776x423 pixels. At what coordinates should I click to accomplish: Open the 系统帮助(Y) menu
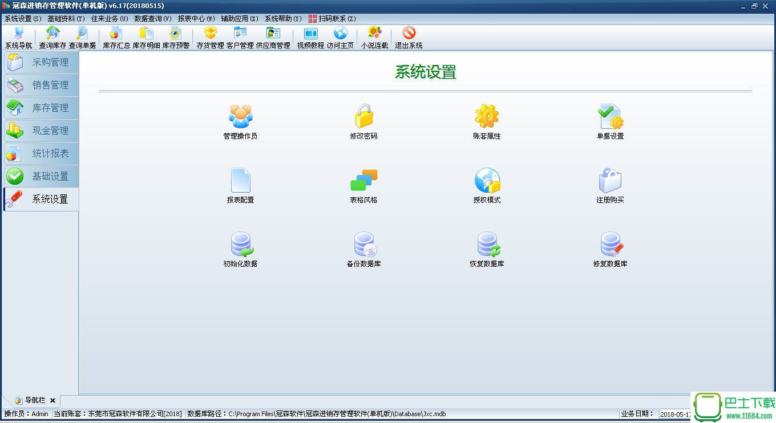pos(283,19)
